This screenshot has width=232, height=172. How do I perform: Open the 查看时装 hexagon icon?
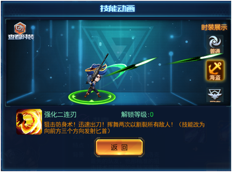[20, 28]
